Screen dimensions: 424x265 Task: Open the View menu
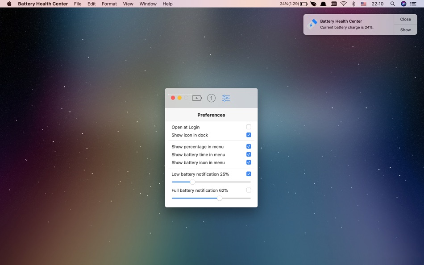pyautogui.click(x=128, y=4)
